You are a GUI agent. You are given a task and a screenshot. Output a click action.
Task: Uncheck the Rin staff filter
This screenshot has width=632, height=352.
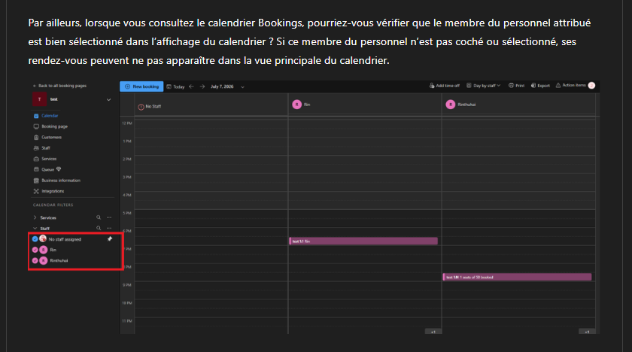point(35,250)
